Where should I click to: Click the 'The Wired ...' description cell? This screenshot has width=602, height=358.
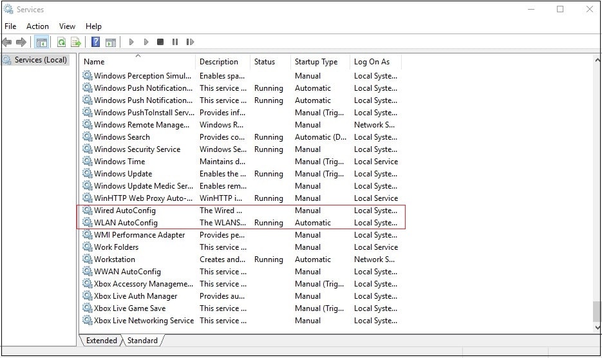pyautogui.click(x=221, y=210)
